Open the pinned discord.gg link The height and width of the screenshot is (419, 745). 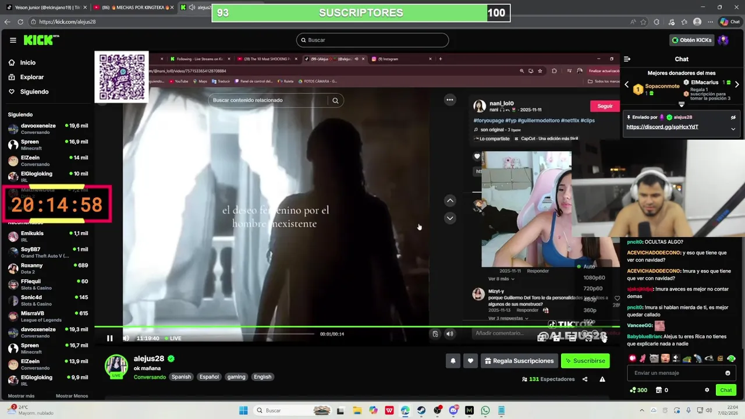[662, 127]
